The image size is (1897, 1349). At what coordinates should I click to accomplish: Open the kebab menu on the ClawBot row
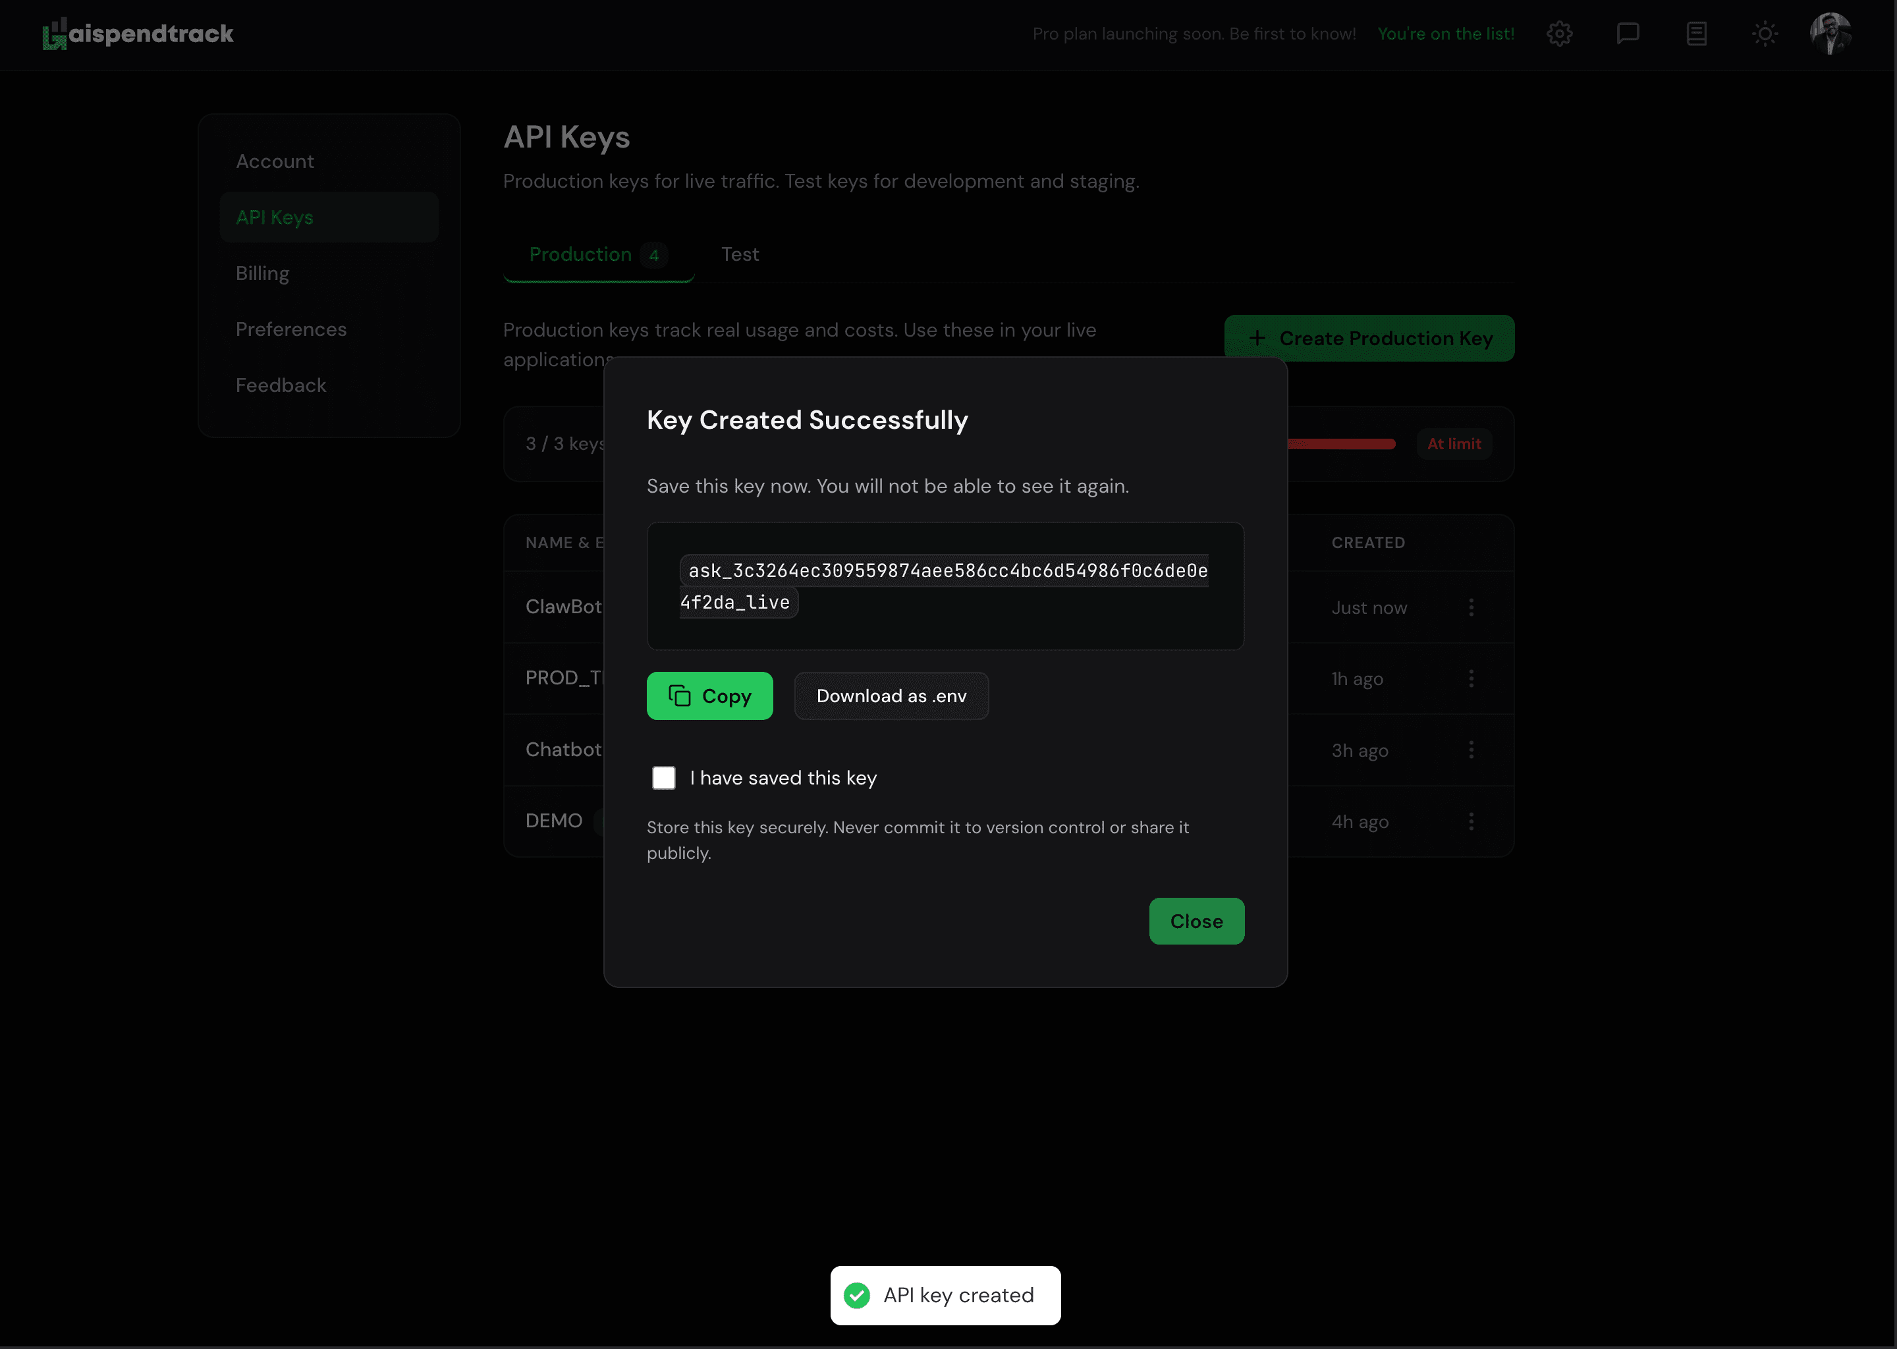[x=1471, y=607]
